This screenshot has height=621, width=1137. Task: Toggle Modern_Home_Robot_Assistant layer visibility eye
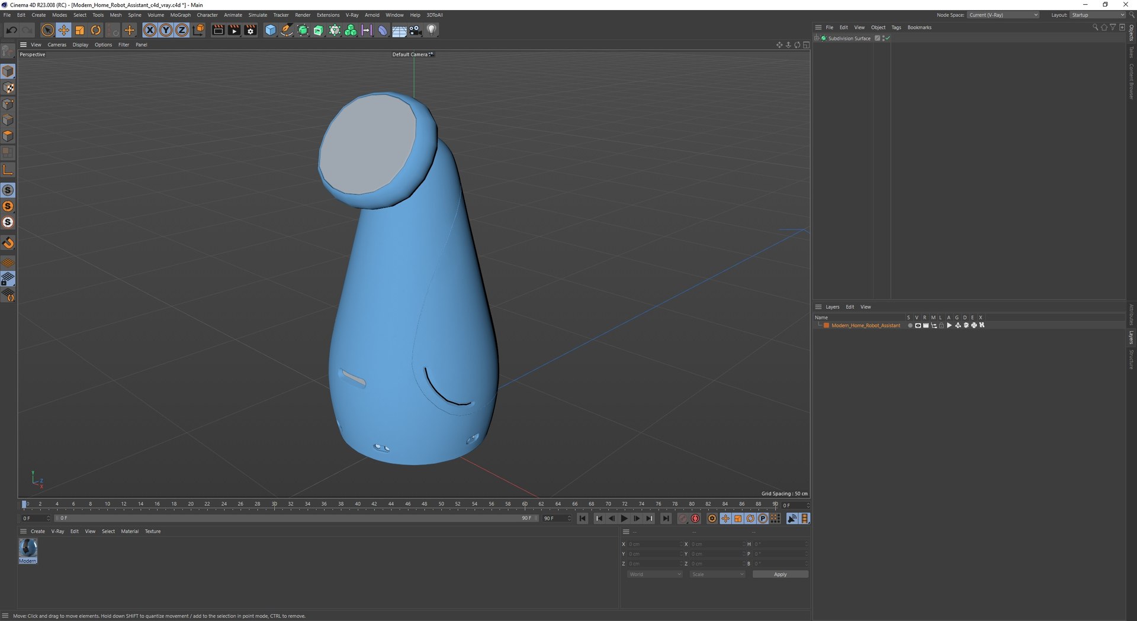coord(918,325)
